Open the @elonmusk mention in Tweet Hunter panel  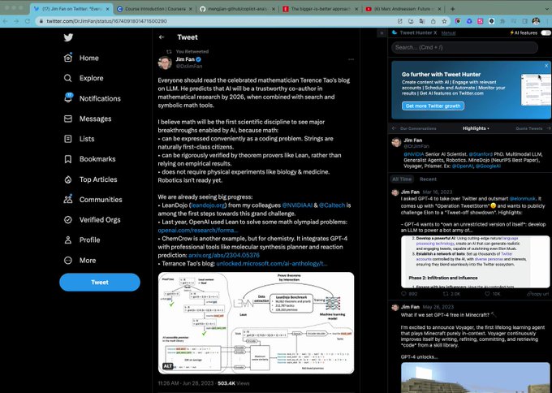click(x=523, y=199)
